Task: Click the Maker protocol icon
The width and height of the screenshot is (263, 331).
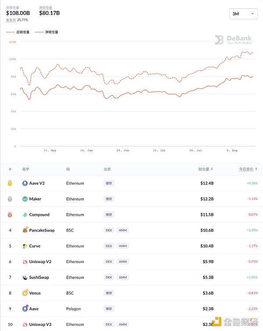Action: pyautogui.click(x=25, y=199)
